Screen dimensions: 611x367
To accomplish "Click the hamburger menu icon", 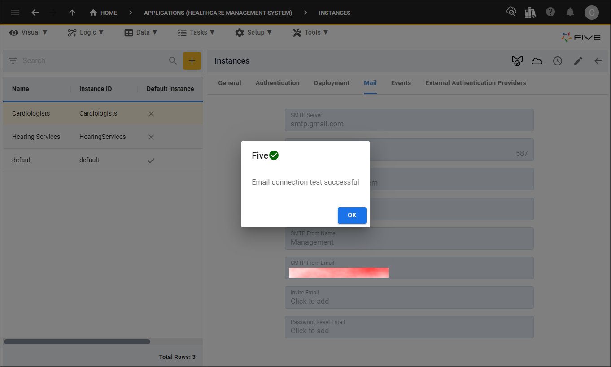I will 15,13.
